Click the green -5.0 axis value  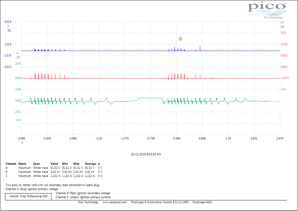(x=18, y=120)
